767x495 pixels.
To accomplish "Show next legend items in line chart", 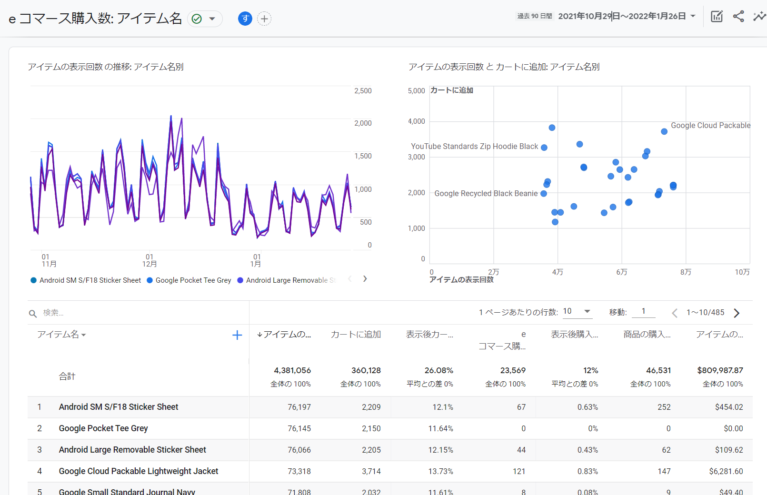I will coord(365,279).
